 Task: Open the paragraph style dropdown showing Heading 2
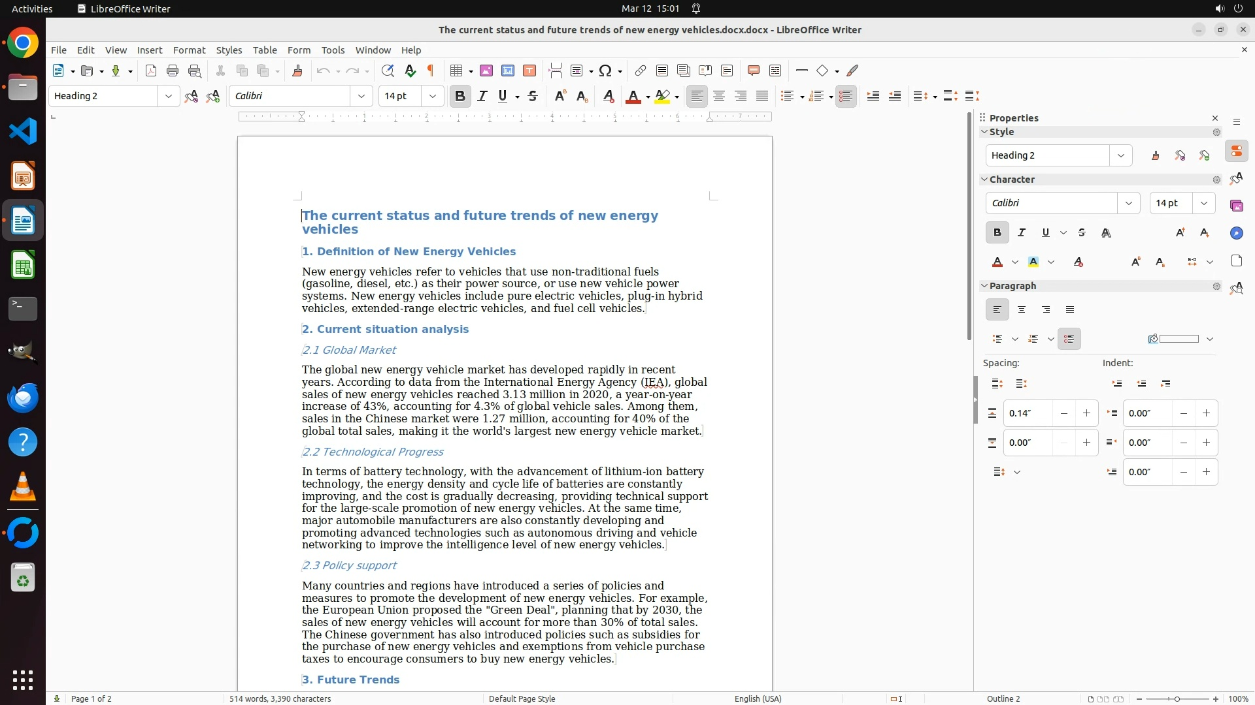click(x=168, y=96)
